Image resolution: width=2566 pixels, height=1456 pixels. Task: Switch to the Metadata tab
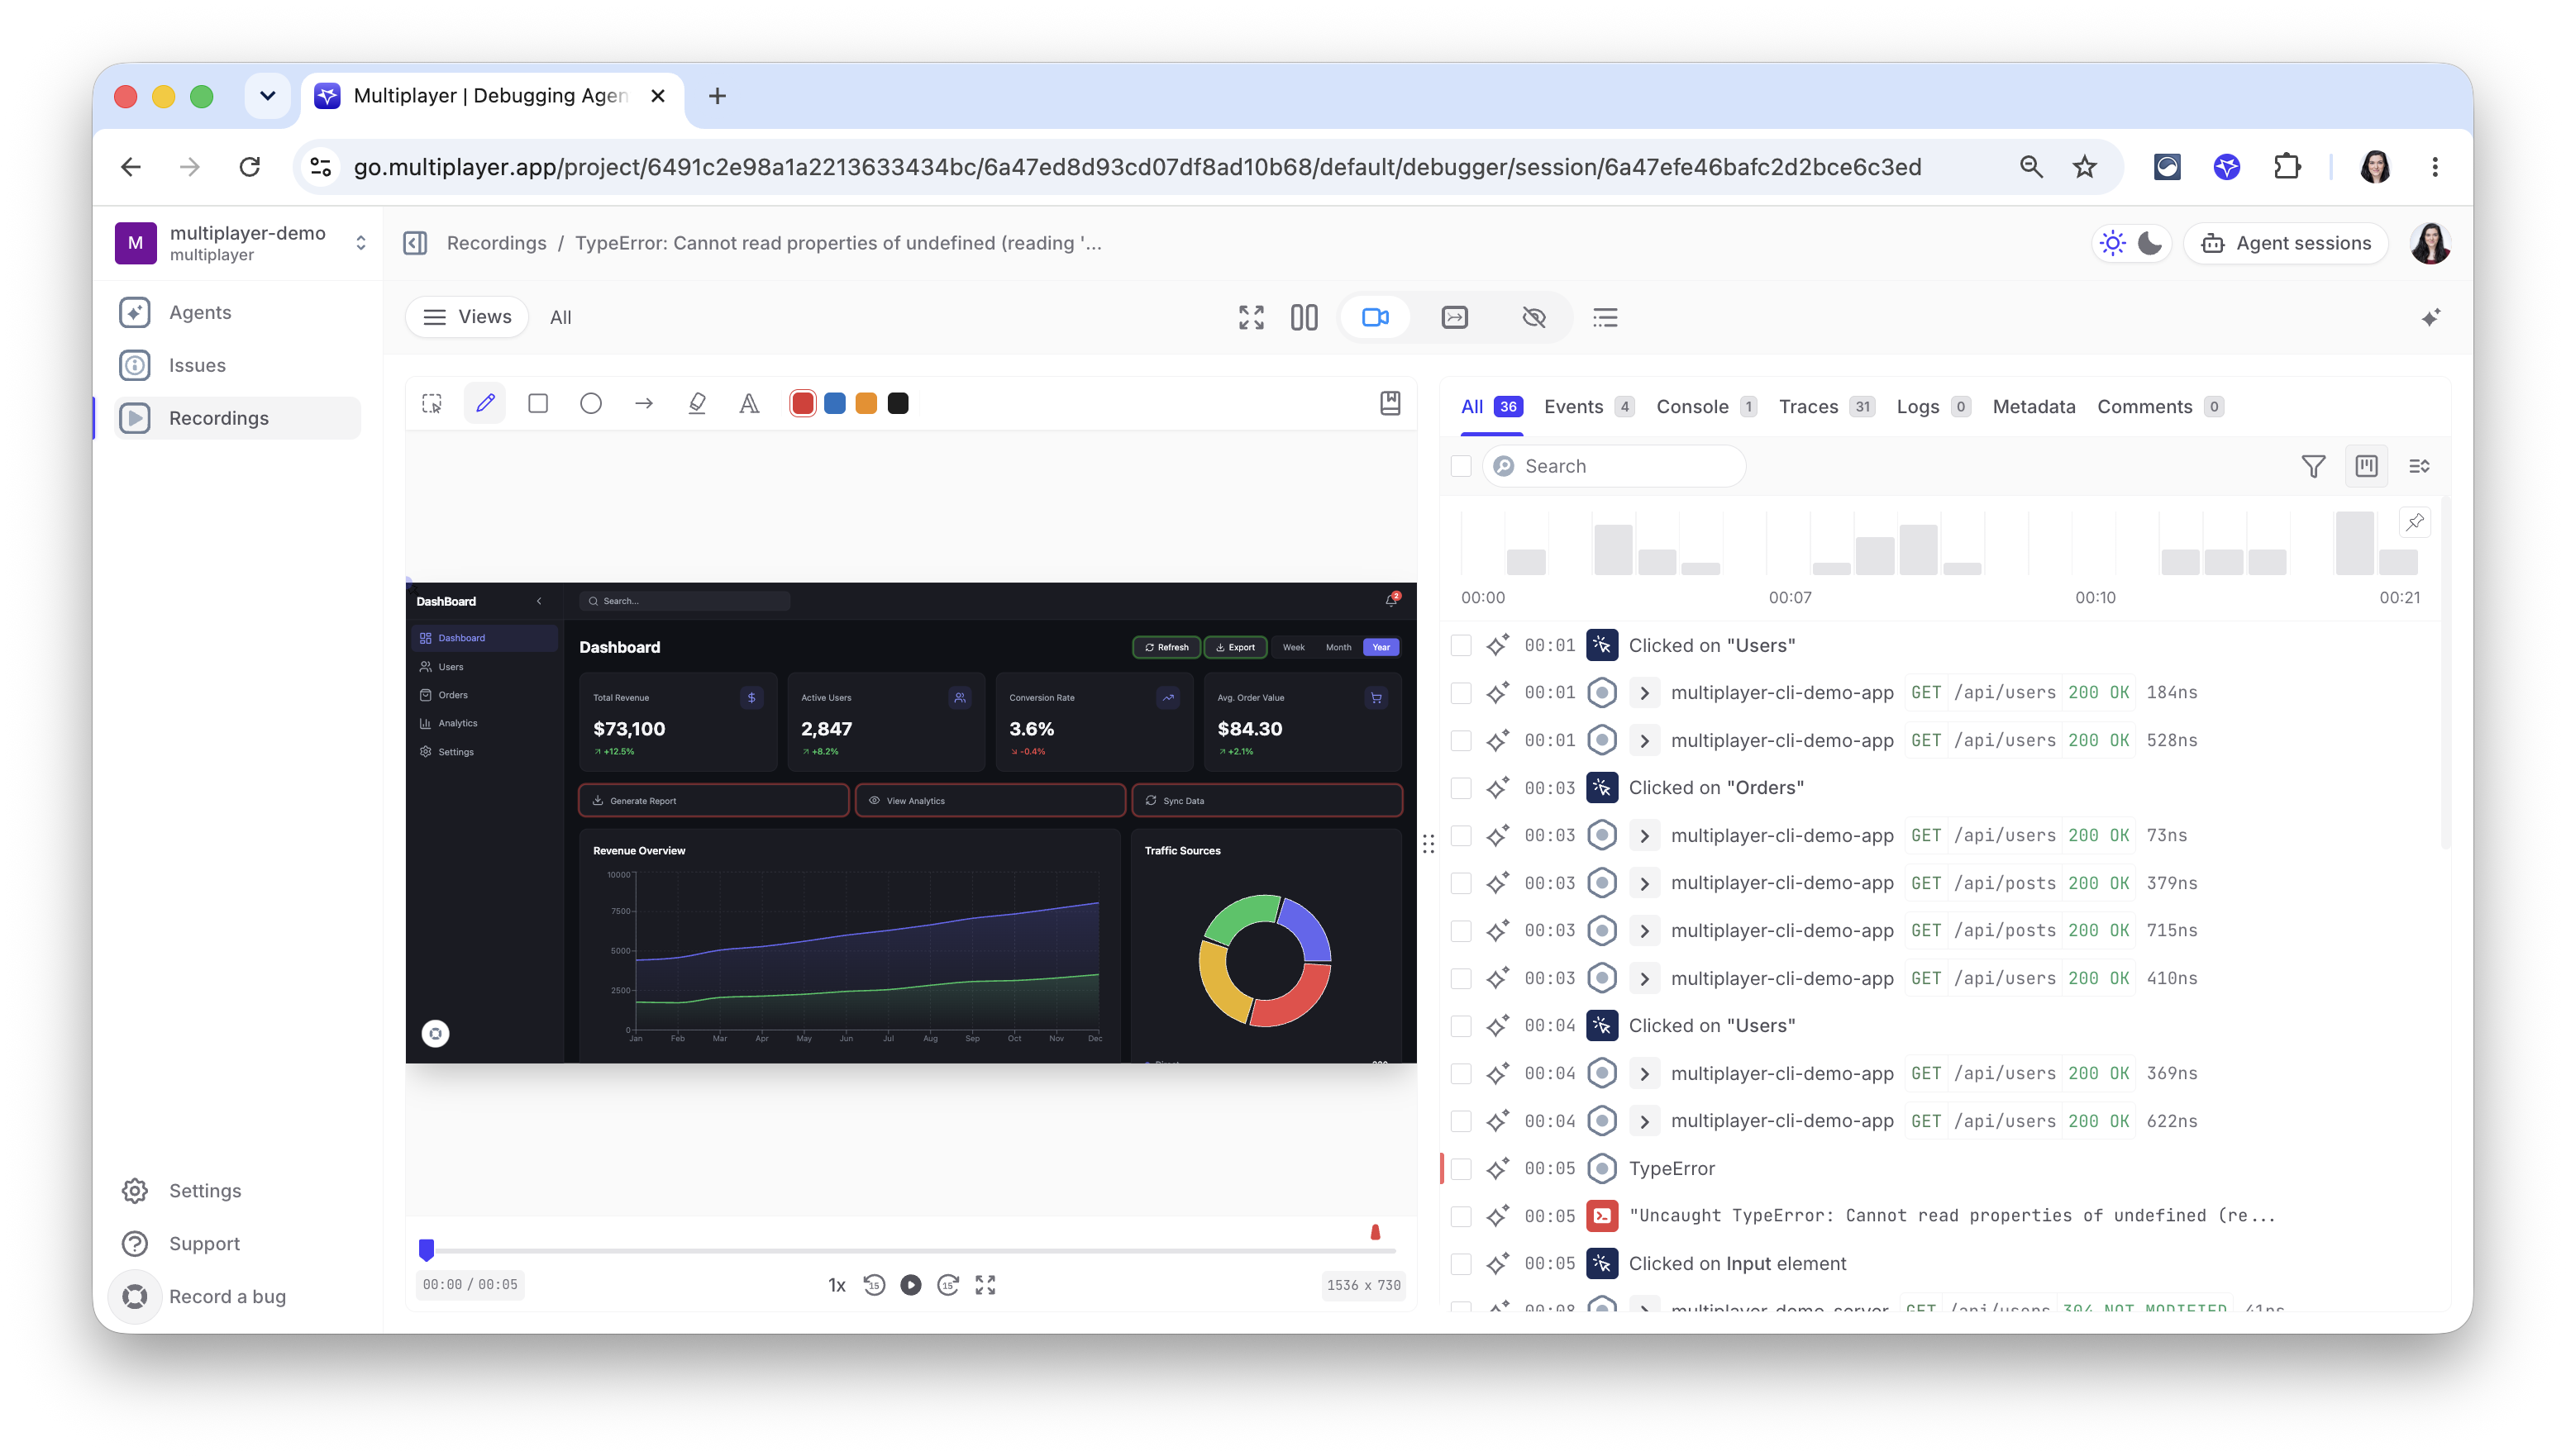coord(2034,407)
